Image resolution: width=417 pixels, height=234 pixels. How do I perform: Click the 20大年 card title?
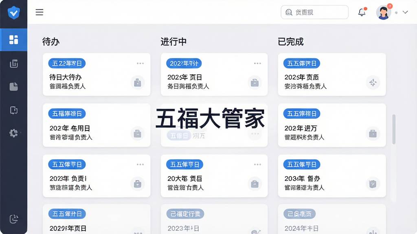click(x=184, y=179)
